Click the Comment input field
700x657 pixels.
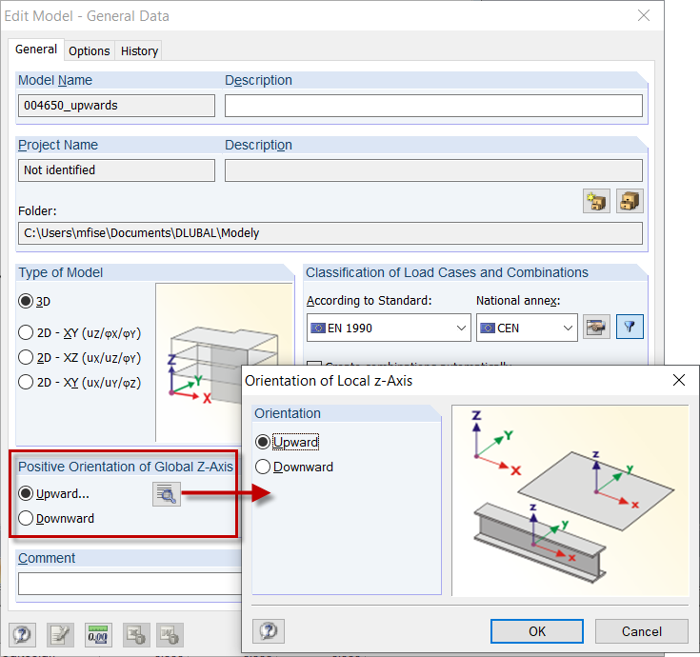(130, 584)
